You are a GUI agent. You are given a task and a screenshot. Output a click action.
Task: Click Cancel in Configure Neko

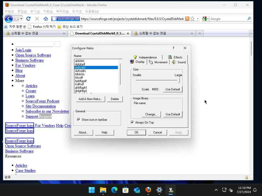[157, 132]
